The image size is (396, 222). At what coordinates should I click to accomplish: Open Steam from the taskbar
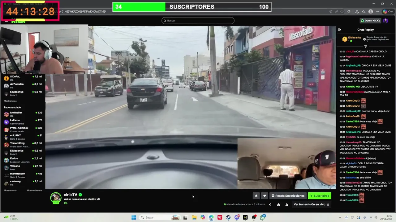pyautogui.click(x=228, y=217)
